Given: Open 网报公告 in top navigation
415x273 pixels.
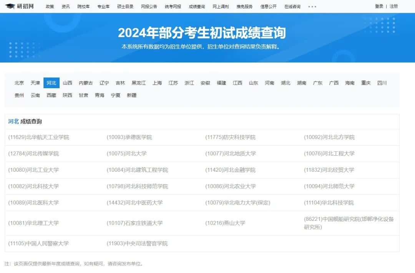Looking at the screenshot, I should (149, 7).
